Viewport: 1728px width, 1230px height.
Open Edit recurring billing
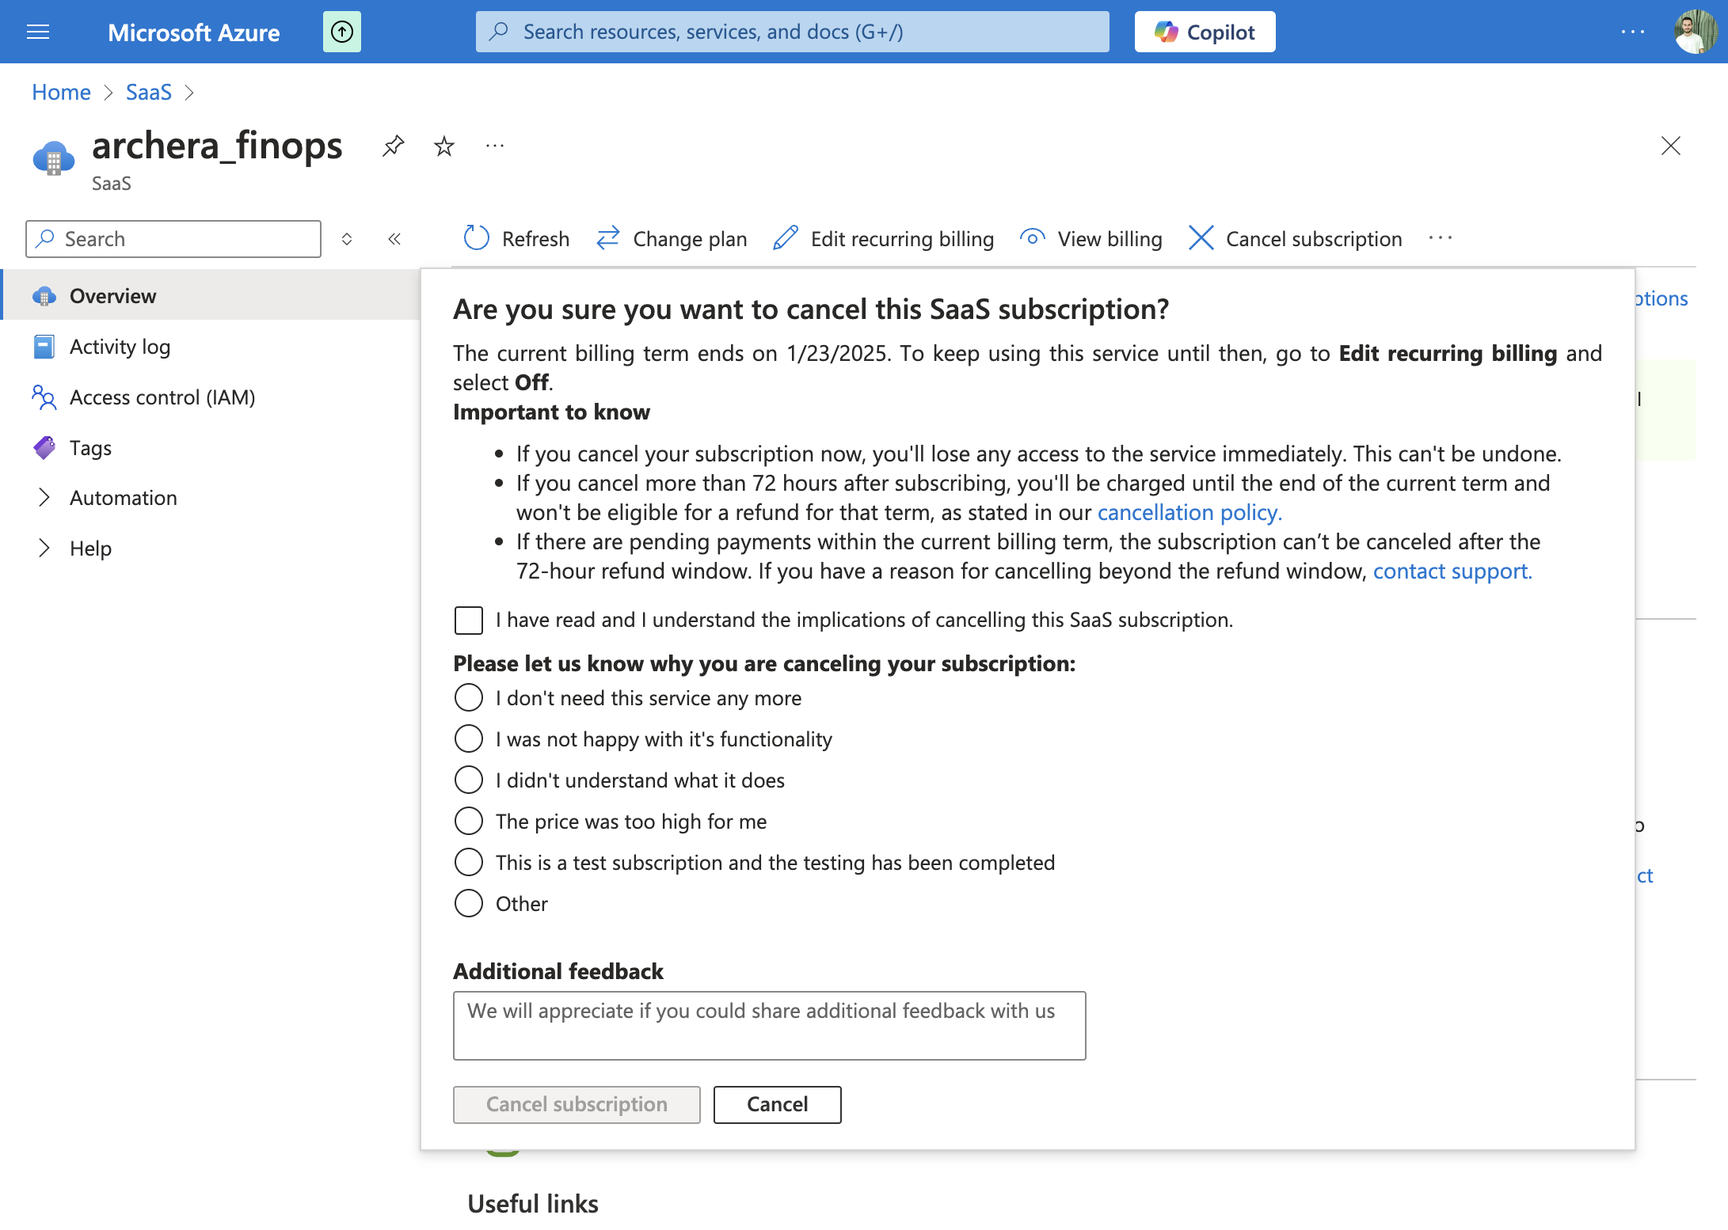[883, 238]
